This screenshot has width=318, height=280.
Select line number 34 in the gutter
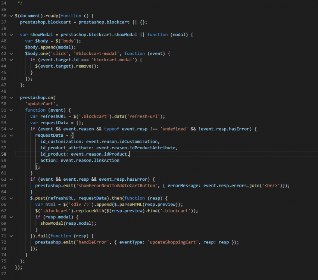(4, 3)
